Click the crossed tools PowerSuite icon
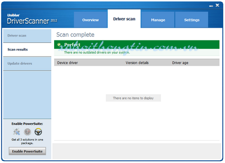This screenshot has width=225, height=163. click(17, 132)
